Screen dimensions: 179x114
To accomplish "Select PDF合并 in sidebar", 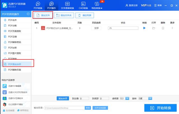I will [16, 20].
